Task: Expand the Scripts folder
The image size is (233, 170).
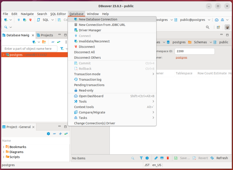Action: (3, 157)
